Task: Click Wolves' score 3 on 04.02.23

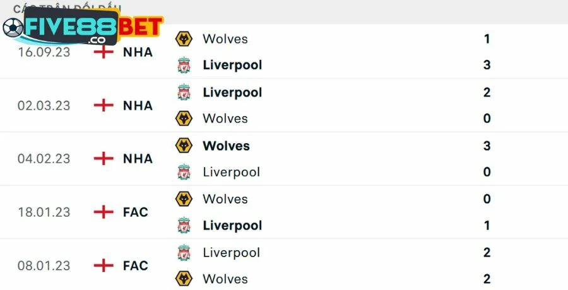Action: pyautogui.click(x=487, y=146)
